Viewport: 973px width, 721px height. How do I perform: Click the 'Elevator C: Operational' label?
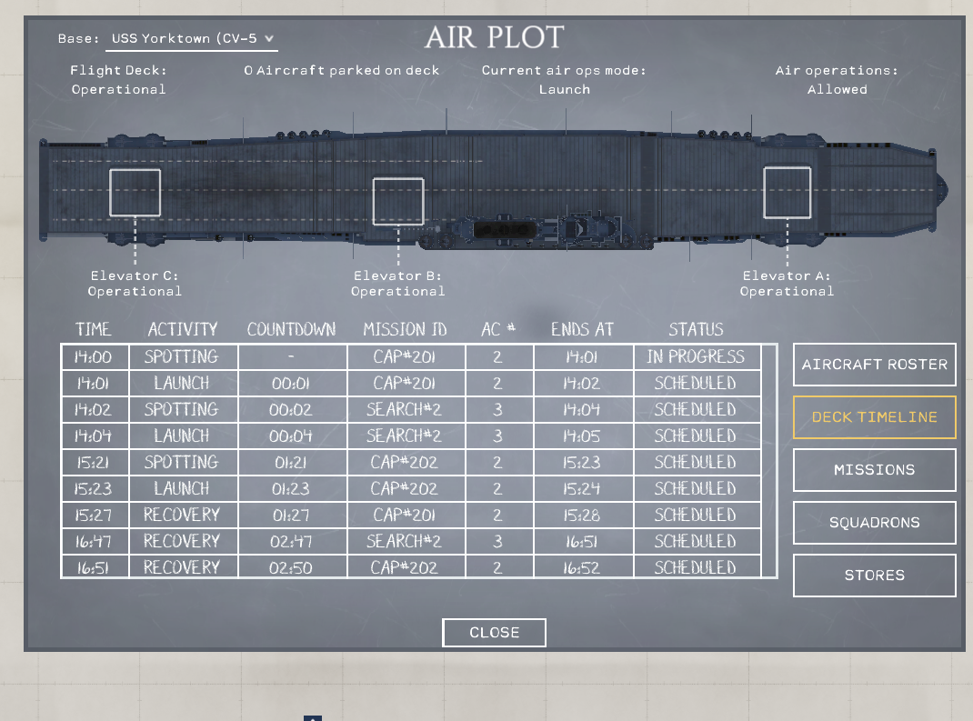click(135, 284)
